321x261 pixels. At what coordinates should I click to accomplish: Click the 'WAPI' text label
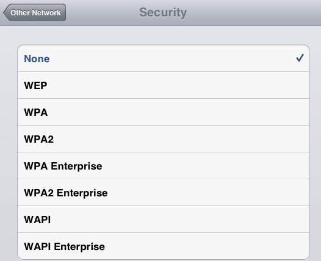[37, 220]
